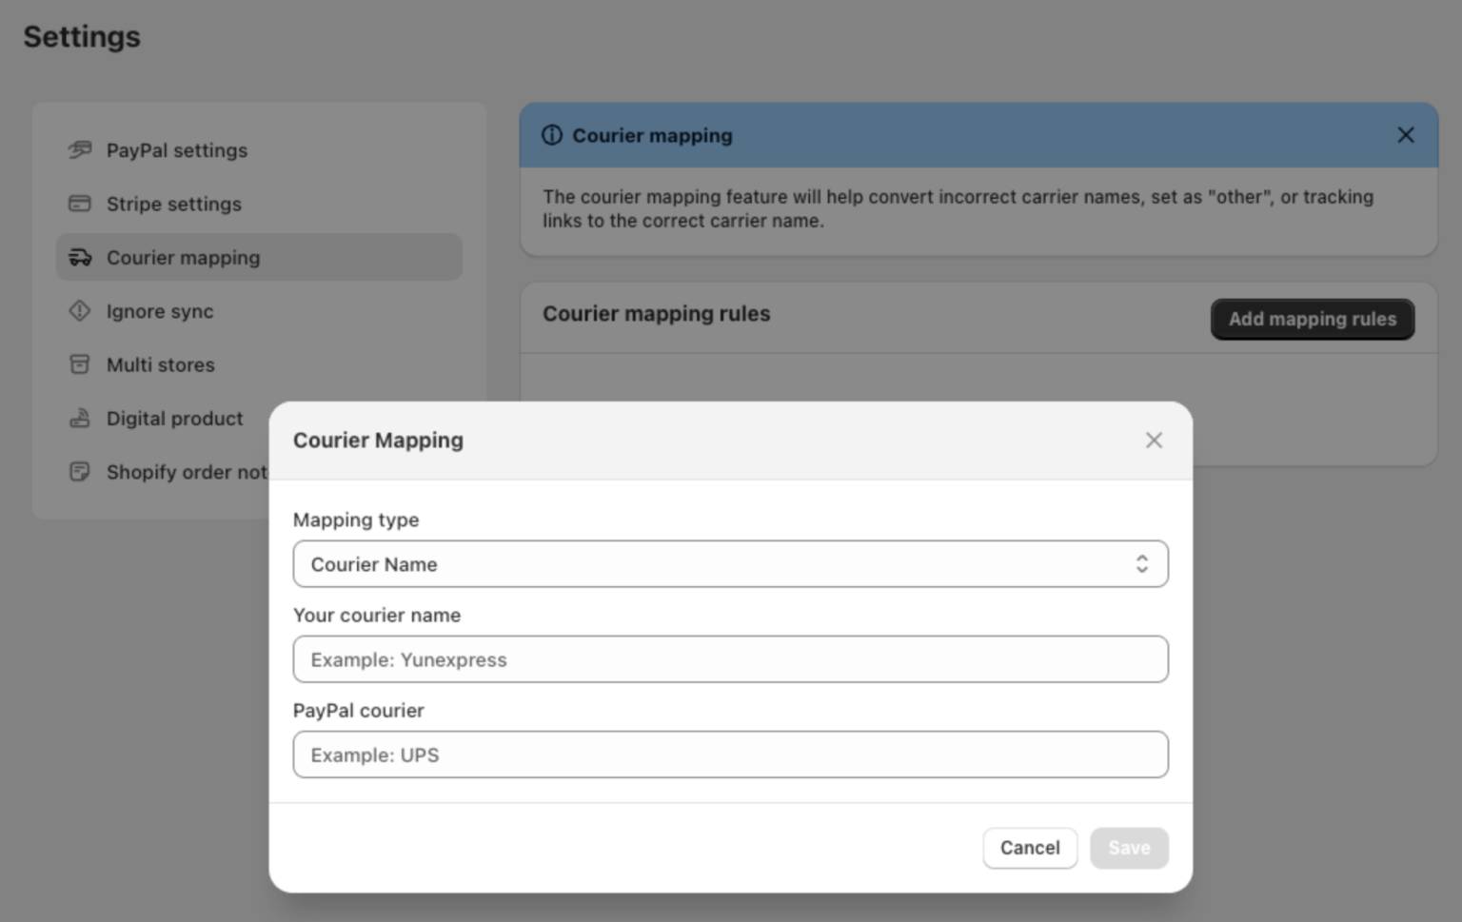Click the "Add mapping rules" button
1462x922 pixels.
[1312, 319]
